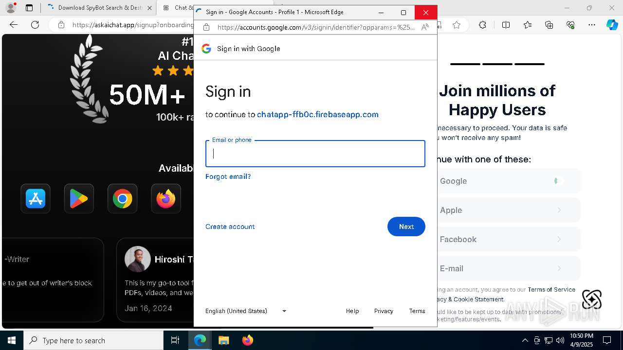Viewport: 623px width, 350px height.
Task: Open Terms of Service link on signup page
Action: pyautogui.click(x=551, y=290)
